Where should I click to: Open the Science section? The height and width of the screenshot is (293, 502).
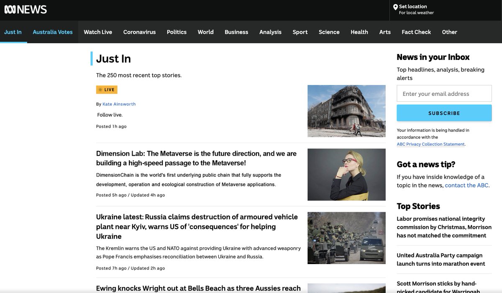click(x=329, y=32)
